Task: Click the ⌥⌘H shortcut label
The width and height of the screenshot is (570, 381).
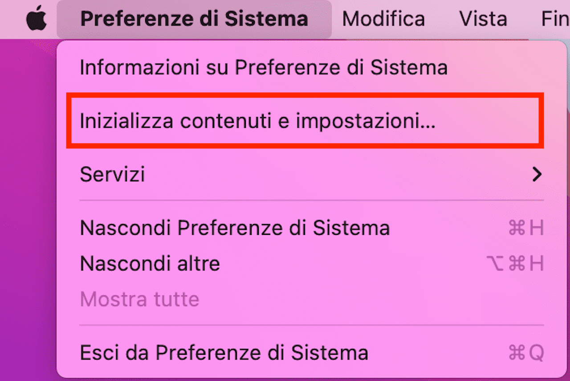Action: [x=516, y=264]
